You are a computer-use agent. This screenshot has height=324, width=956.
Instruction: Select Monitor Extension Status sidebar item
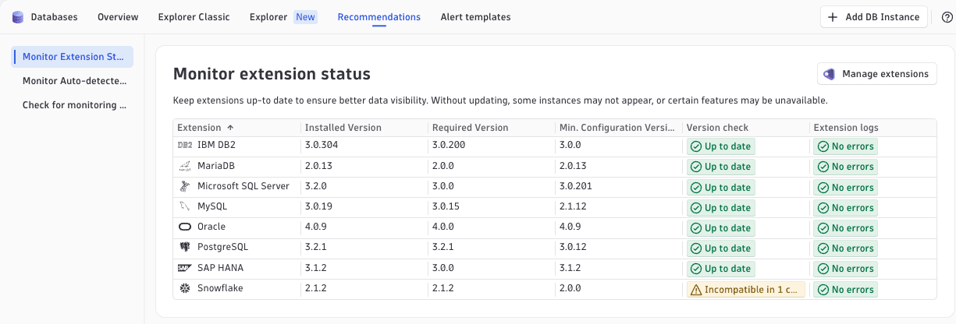(73, 57)
